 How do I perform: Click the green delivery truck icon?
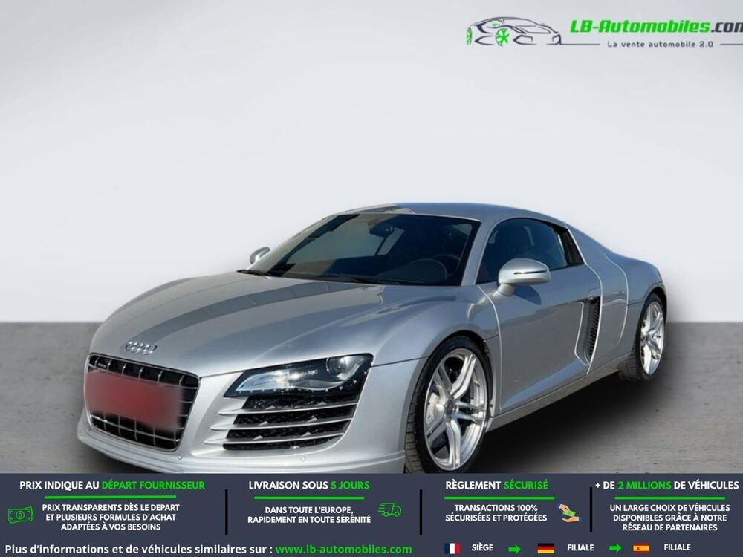coord(389,509)
